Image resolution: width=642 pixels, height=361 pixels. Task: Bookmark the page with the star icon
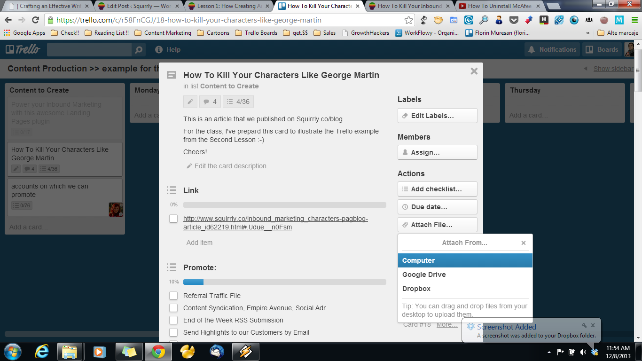pyautogui.click(x=408, y=20)
